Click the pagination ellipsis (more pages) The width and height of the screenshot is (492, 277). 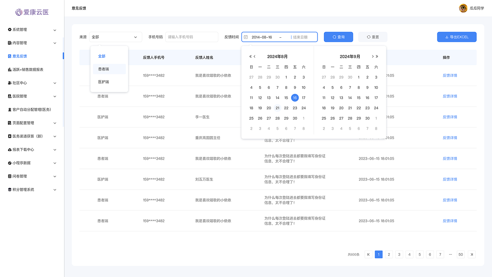(450, 254)
